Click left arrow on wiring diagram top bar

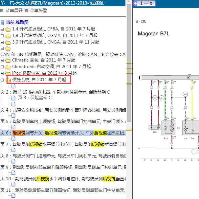(x=140, y=78)
